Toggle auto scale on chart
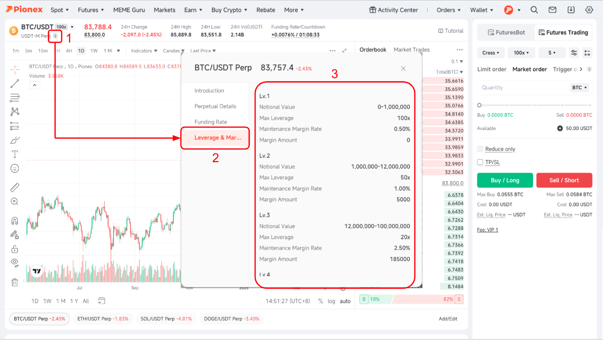Image resolution: width=603 pixels, height=340 pixels. click(x=346, y=301)
